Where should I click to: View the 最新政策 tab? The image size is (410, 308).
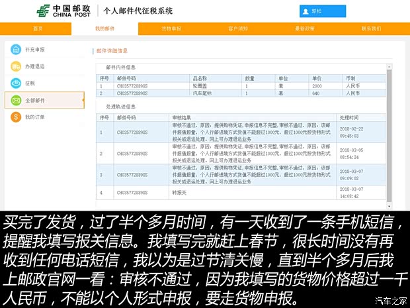tap(305, 28)
